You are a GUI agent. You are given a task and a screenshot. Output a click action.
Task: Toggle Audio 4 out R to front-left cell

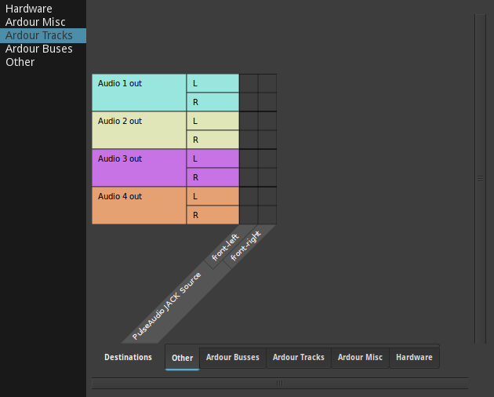pos(249,215)
